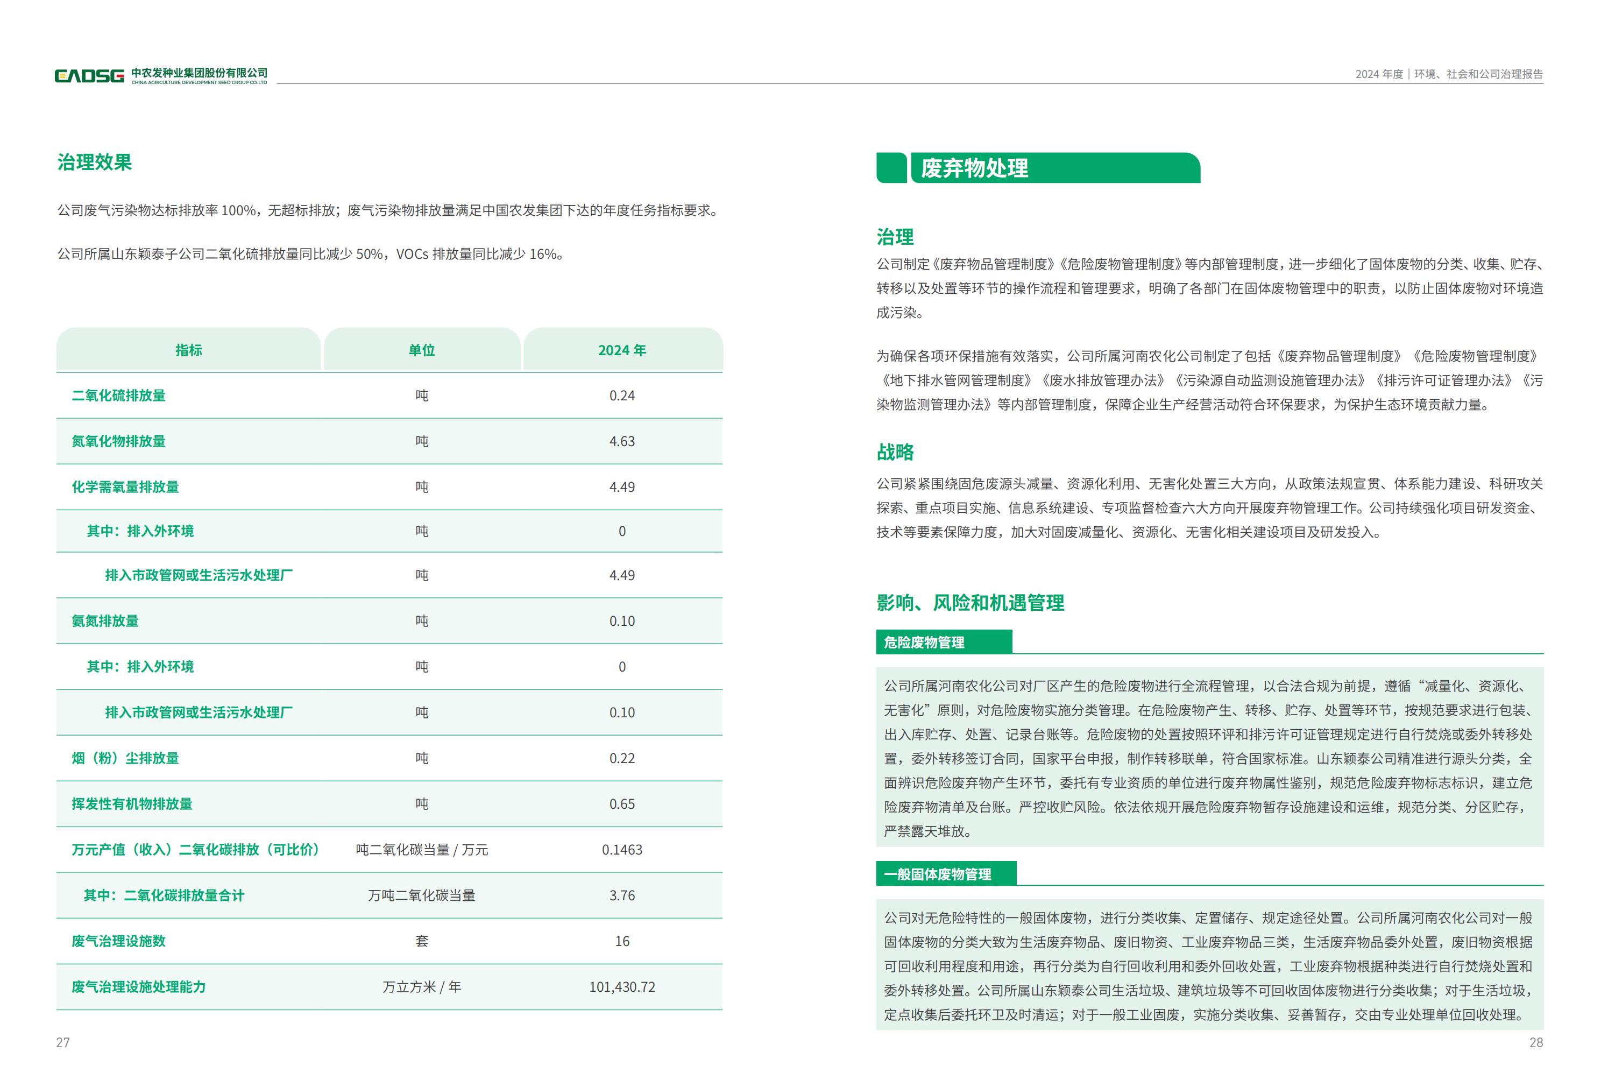
Task: Click the 烟（粉）尘排放量 row label
Action: coord(125,758)
